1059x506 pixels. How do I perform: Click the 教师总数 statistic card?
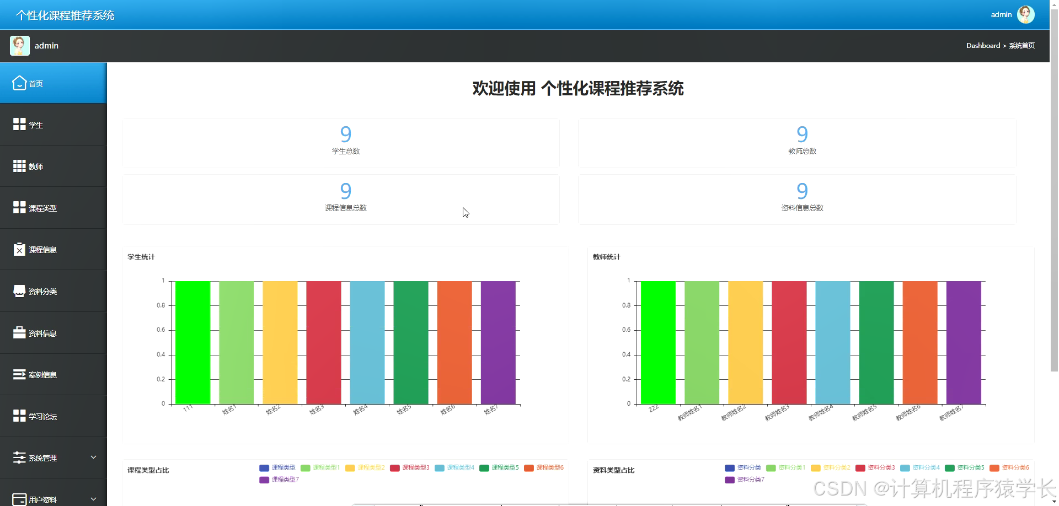(x=797, y=143)
